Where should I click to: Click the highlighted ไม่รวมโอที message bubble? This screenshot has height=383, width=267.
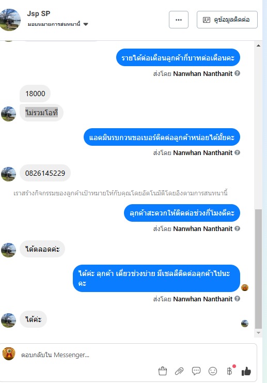point(41,113)
